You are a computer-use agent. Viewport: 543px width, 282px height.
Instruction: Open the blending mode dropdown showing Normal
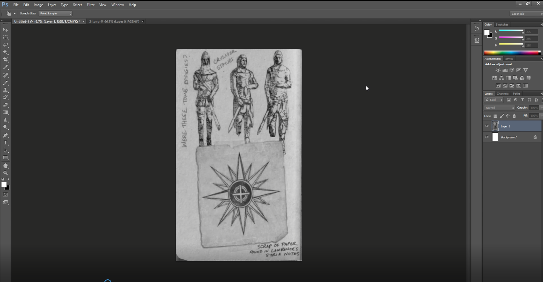499,107
